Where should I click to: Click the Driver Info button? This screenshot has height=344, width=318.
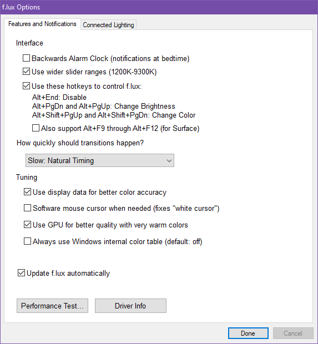130,306
